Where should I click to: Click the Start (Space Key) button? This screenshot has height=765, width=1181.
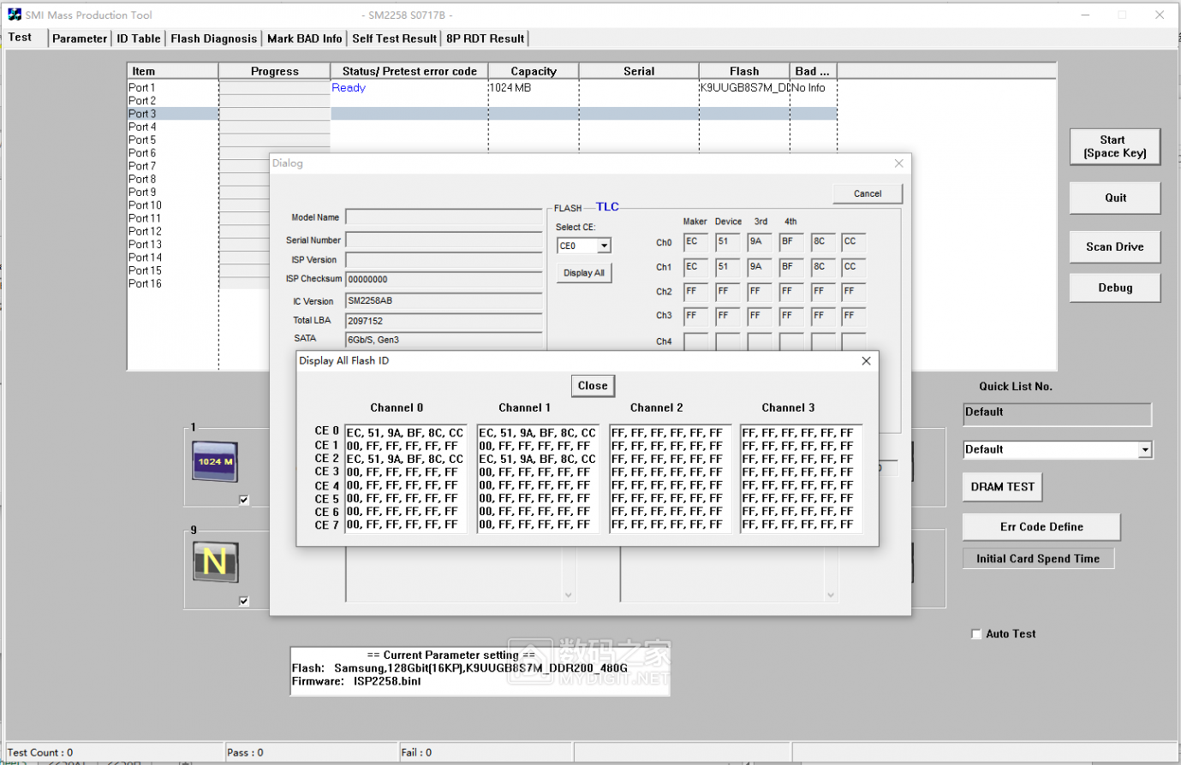tap(1114, 146)
